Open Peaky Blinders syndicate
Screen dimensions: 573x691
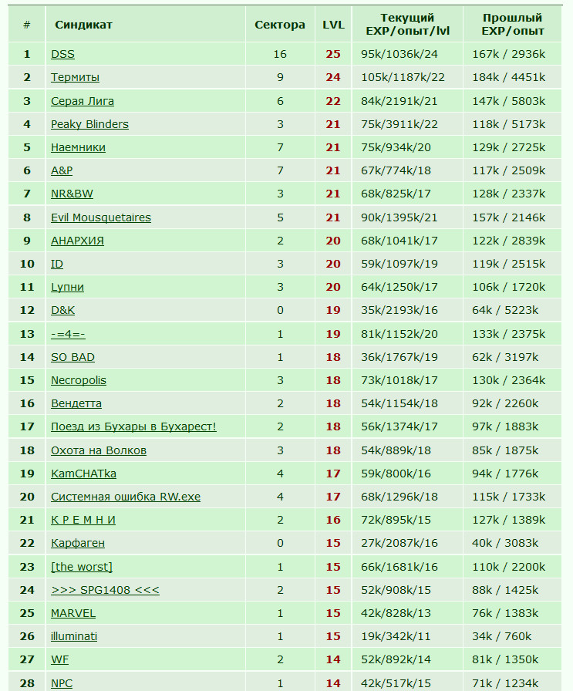click(x=90, y=124)
